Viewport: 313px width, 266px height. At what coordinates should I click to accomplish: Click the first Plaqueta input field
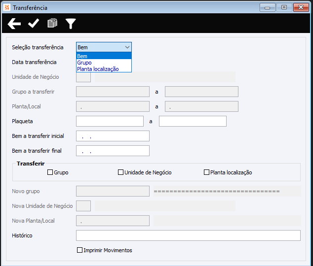tap(110, 121)
